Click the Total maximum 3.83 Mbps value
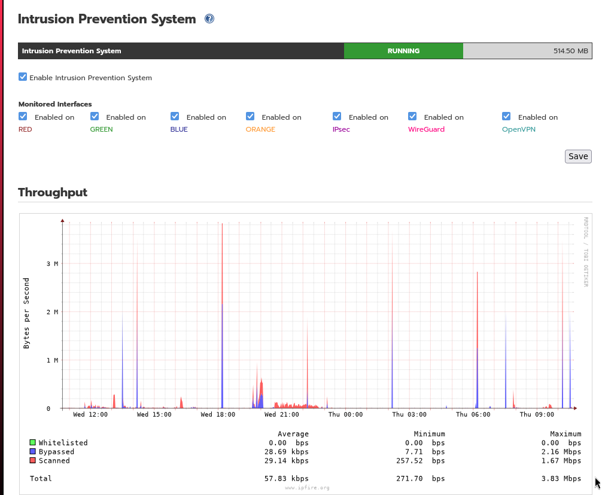Screen dimensions: 602x495 (561, 478)
